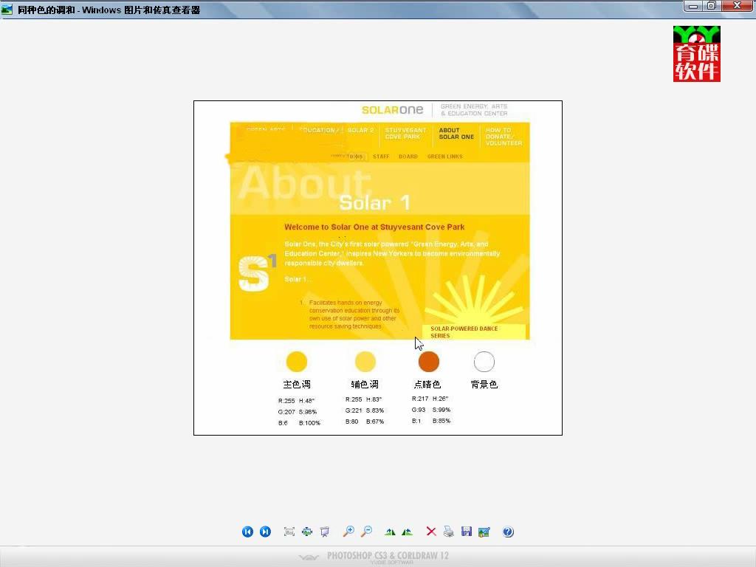Zoom in on the picture
The image size is (756, 567).
(348, 532)
